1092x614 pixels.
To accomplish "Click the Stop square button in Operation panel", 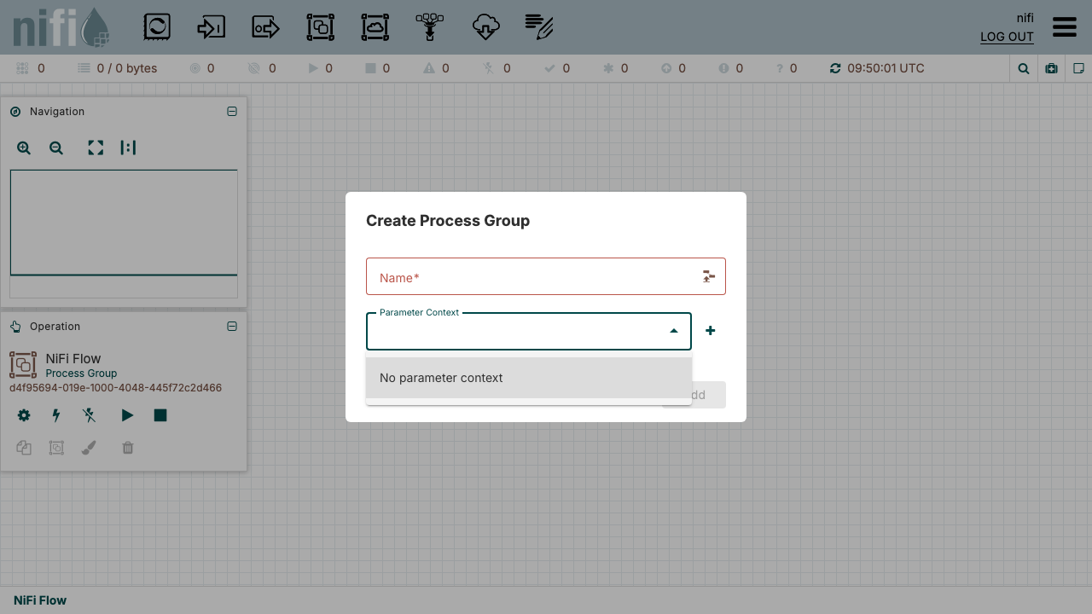I will [160, 415].
